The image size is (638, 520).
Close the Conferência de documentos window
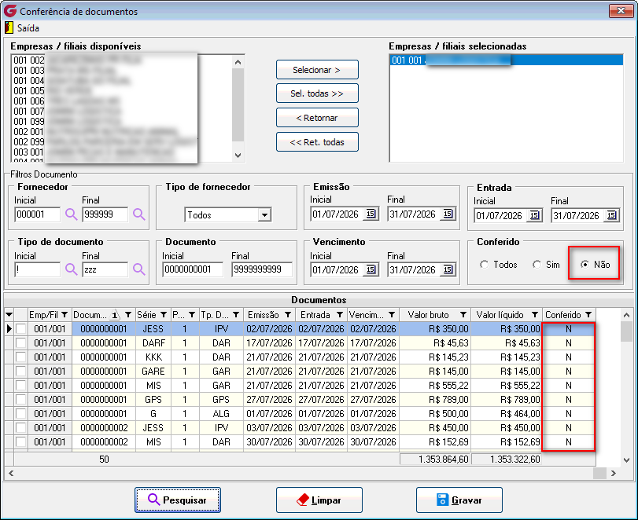click(x=621, y=11)
